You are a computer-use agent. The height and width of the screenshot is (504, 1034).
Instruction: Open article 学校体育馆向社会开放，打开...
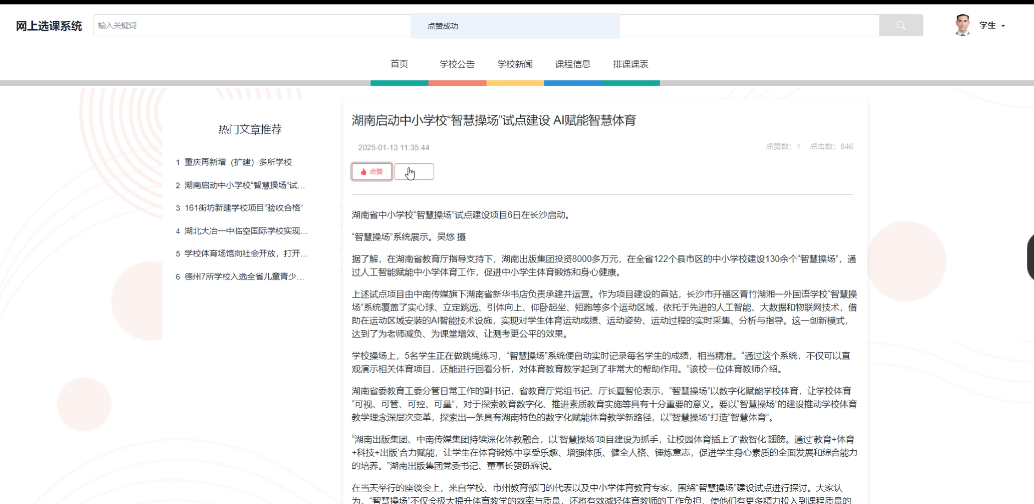(x=246, y=253)
